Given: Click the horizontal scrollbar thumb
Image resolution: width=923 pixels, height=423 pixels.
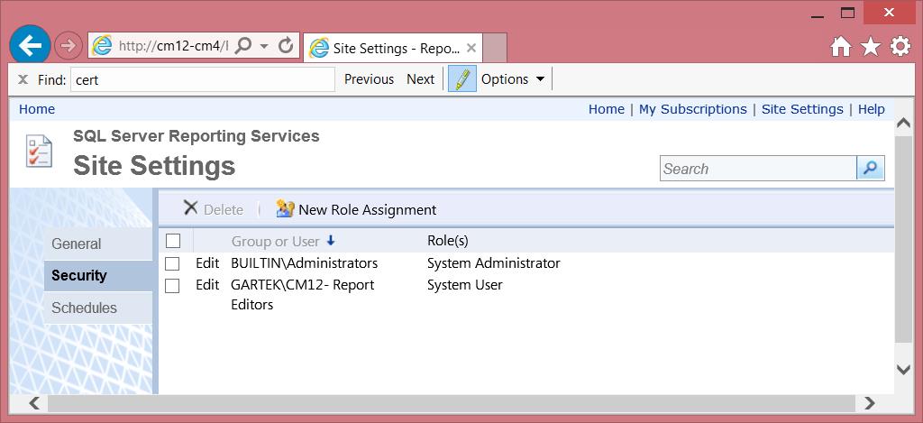Looking at the screenshot, I should click(452, 403).
